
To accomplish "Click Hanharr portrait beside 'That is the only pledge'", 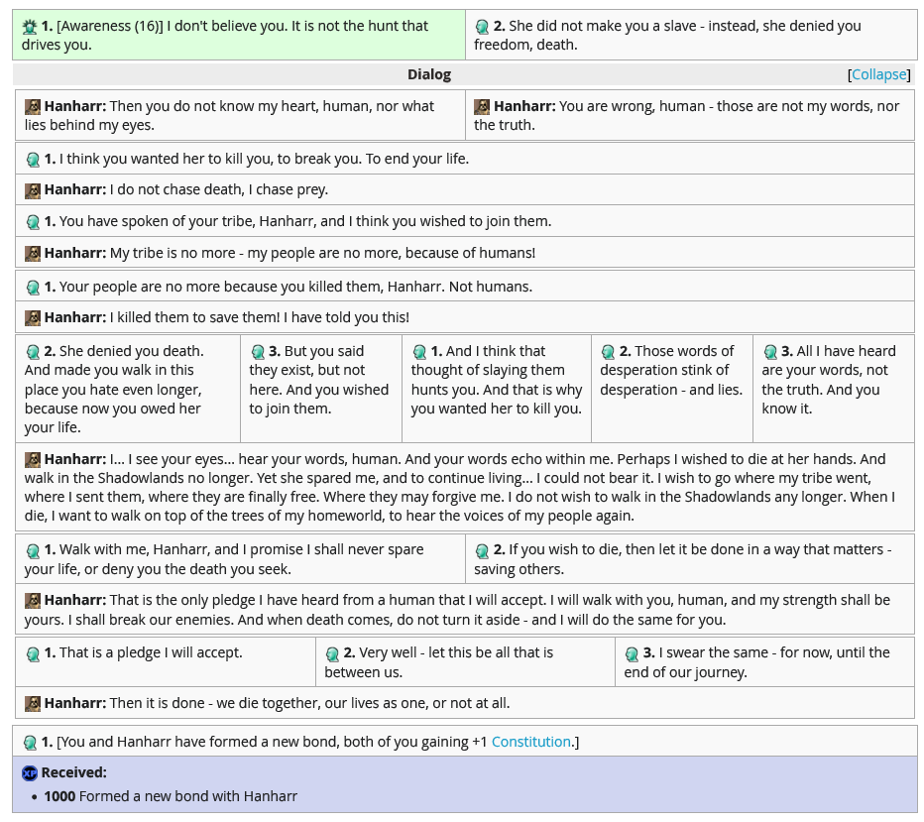I will (x=33, y=601).
